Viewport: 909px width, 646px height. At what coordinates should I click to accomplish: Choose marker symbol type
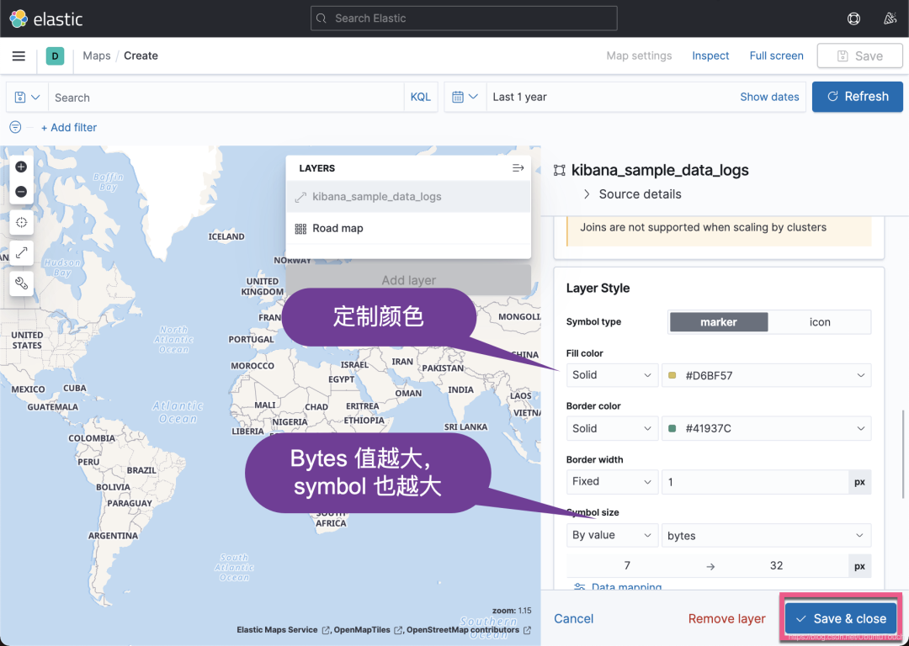tap(718, 322)
